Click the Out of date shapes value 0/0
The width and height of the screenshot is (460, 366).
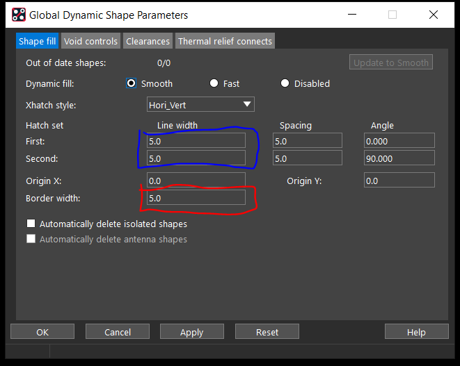pos(164,63)
